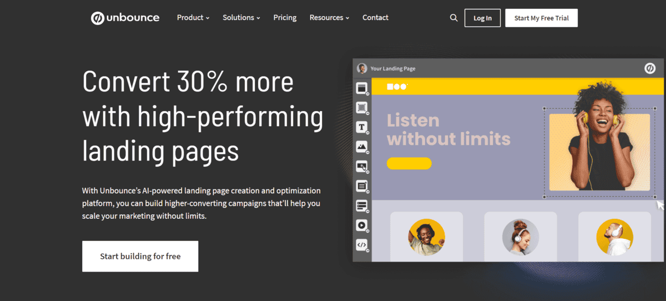Click the Log In button
Screen dimensions: 666x301
(x=482, y=18)
